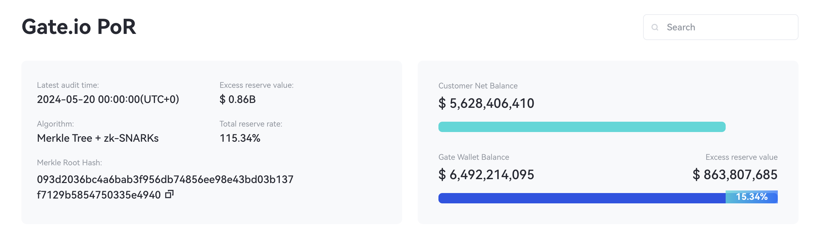This screenshot has width=816, height=235.
Task: Click the 15.34% excess reserve bar segment
Action: 751,197
